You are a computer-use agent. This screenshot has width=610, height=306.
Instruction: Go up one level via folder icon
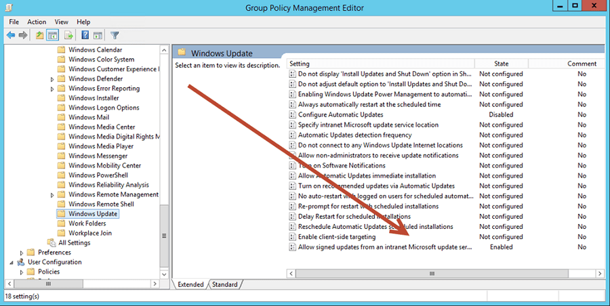(x=40, y=35)
